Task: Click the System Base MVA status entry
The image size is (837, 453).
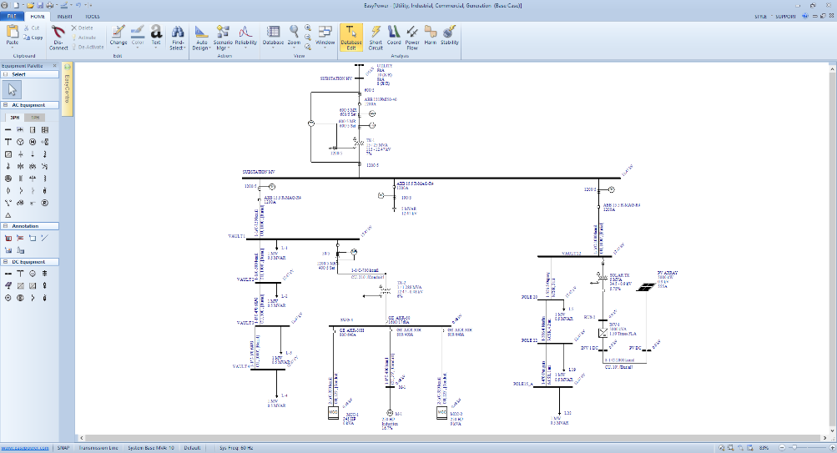Action: coord(151,448)
